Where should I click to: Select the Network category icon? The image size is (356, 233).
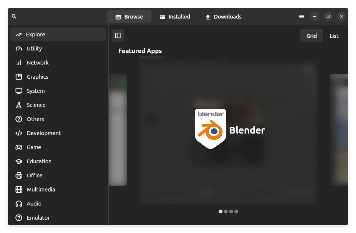coord(19,63)
